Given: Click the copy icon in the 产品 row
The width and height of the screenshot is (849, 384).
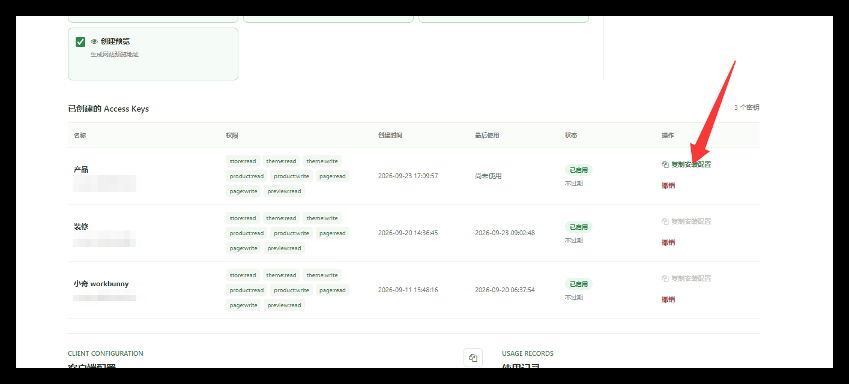Looking at the screenshot, I should pos(665,164).
